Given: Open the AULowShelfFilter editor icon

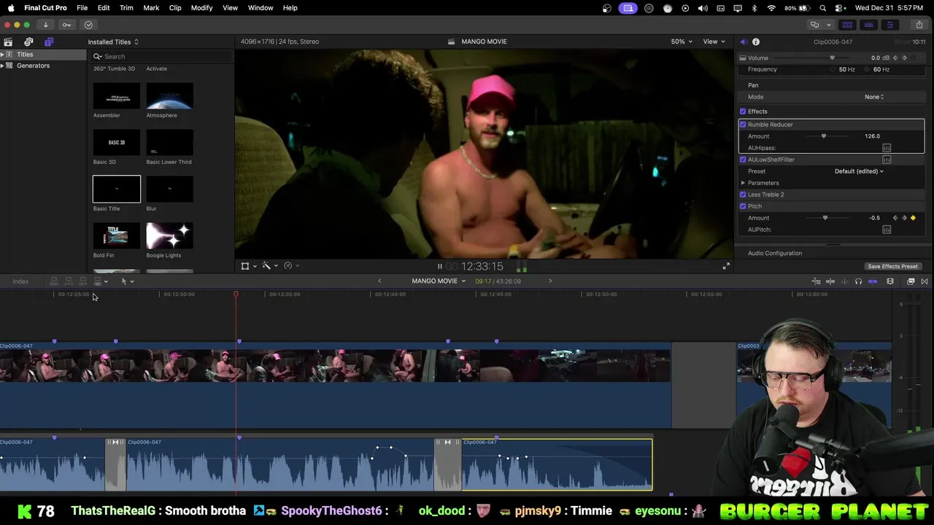Looking at the screenshot, I should (887, 160).
